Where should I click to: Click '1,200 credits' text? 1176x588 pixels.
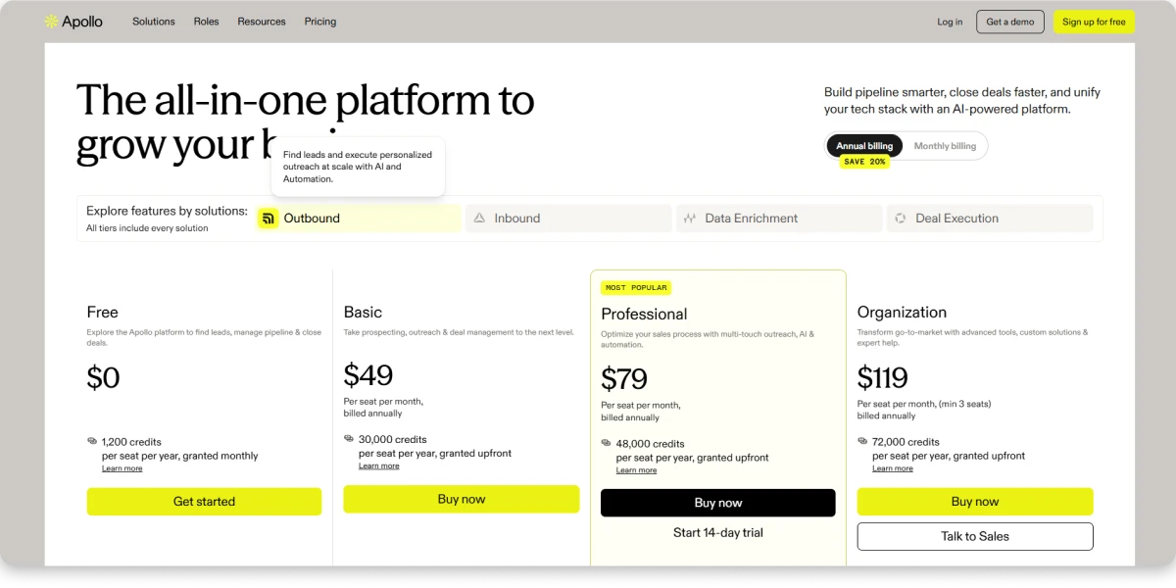point(131,442)
